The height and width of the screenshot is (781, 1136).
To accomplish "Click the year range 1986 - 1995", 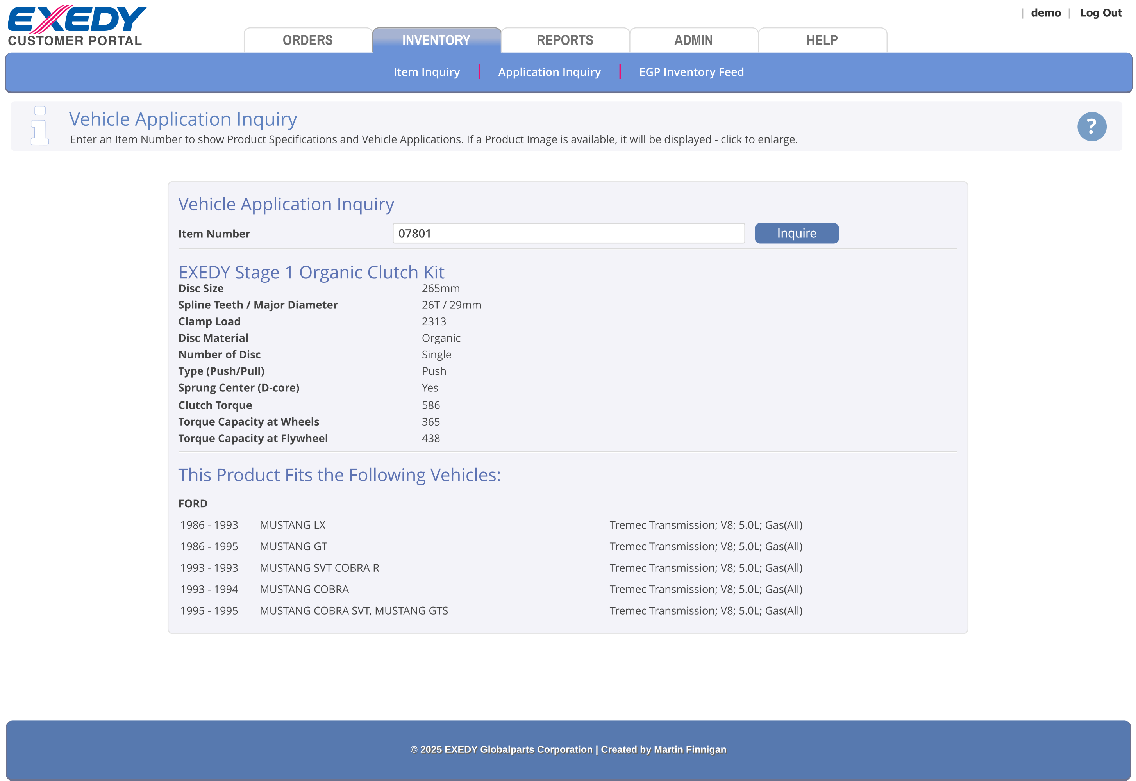I will [x=209, y=547].
